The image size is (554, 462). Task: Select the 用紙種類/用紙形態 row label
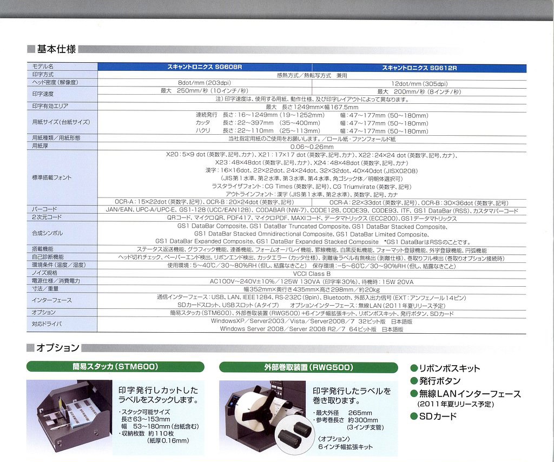56,138
